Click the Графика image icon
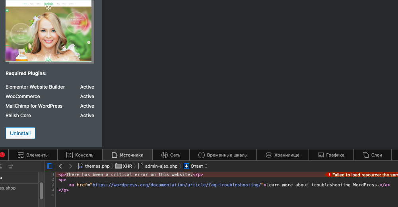398x207 pixels. [x=321, y=155]
